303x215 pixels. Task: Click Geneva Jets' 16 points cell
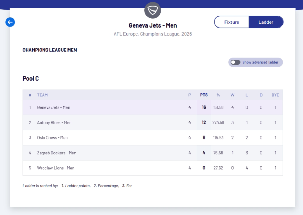204,107
